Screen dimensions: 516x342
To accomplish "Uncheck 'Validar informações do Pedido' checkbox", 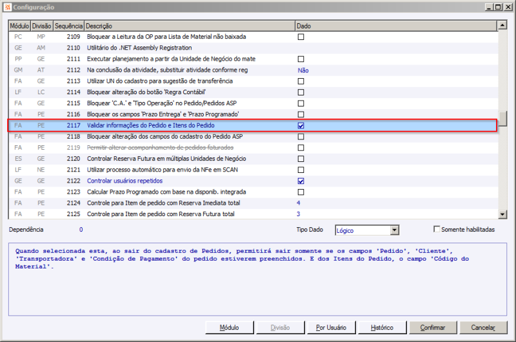I will point(301,125).
